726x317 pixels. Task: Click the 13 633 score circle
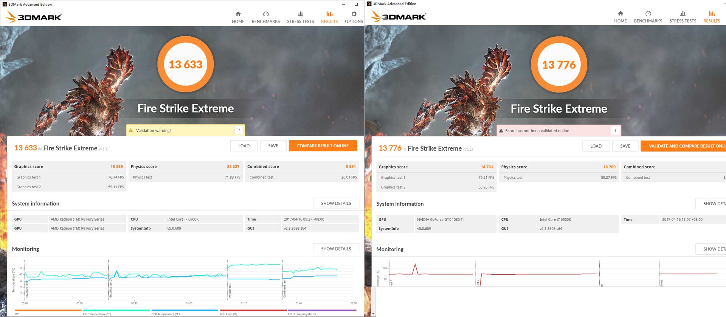pyautogui.click(x=186, y=64)
